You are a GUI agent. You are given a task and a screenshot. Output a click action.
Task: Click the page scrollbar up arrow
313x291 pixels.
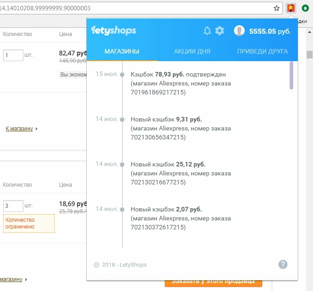(x=309, y=32)
